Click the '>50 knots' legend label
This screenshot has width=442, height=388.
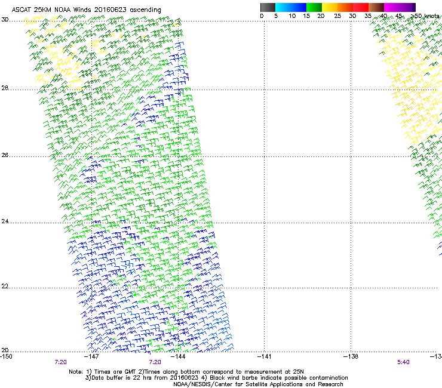pyautogui.click(x=425, y=16)
